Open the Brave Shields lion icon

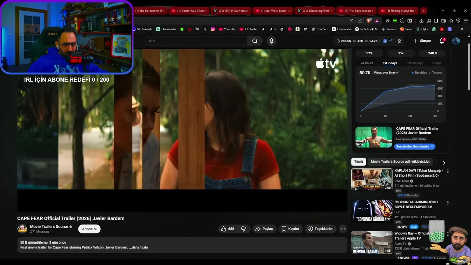click(369, 21)
